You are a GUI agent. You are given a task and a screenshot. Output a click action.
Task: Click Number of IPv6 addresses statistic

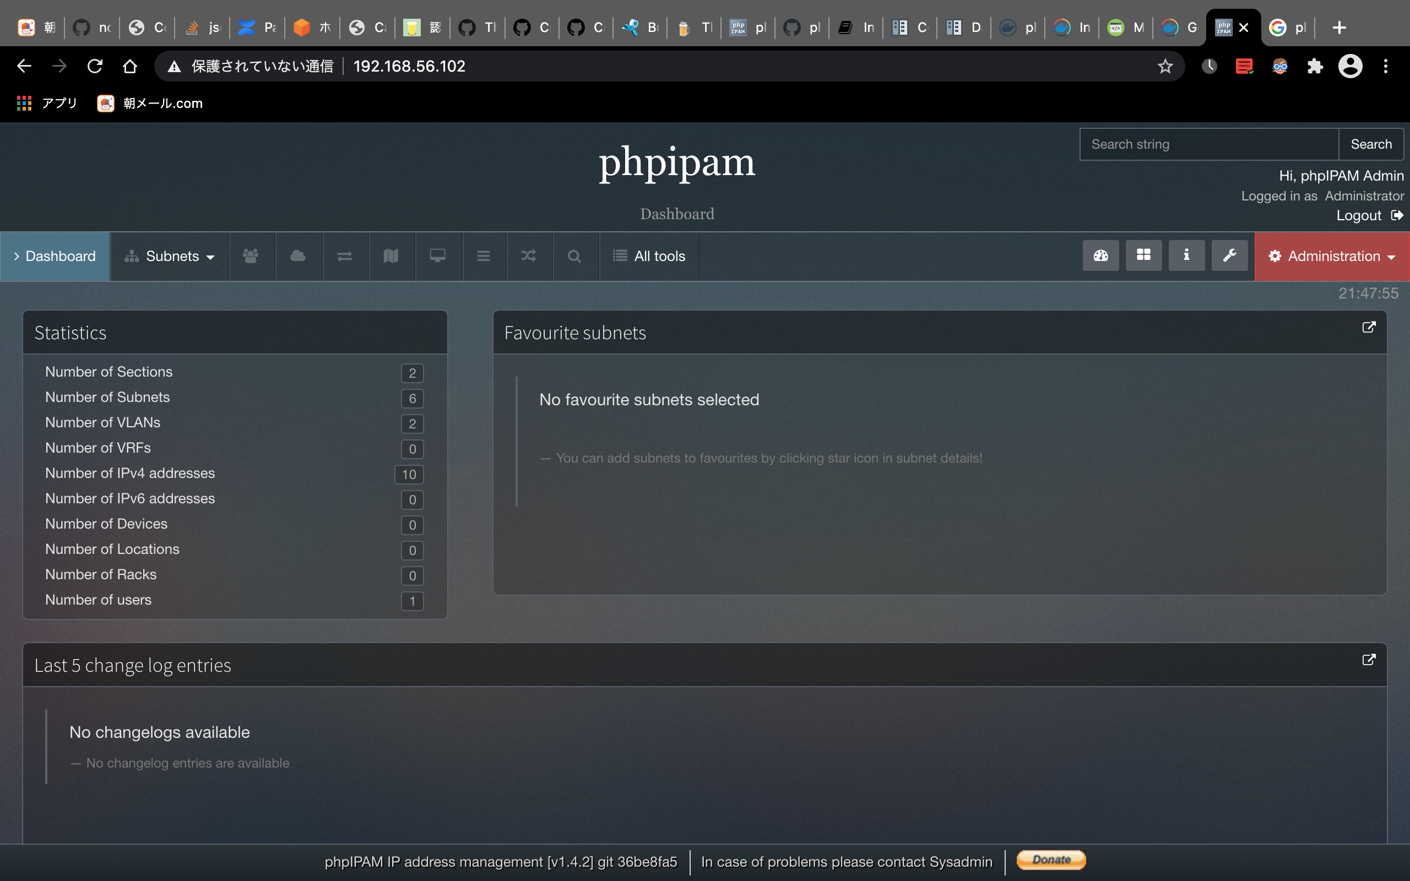coord(234,499)
